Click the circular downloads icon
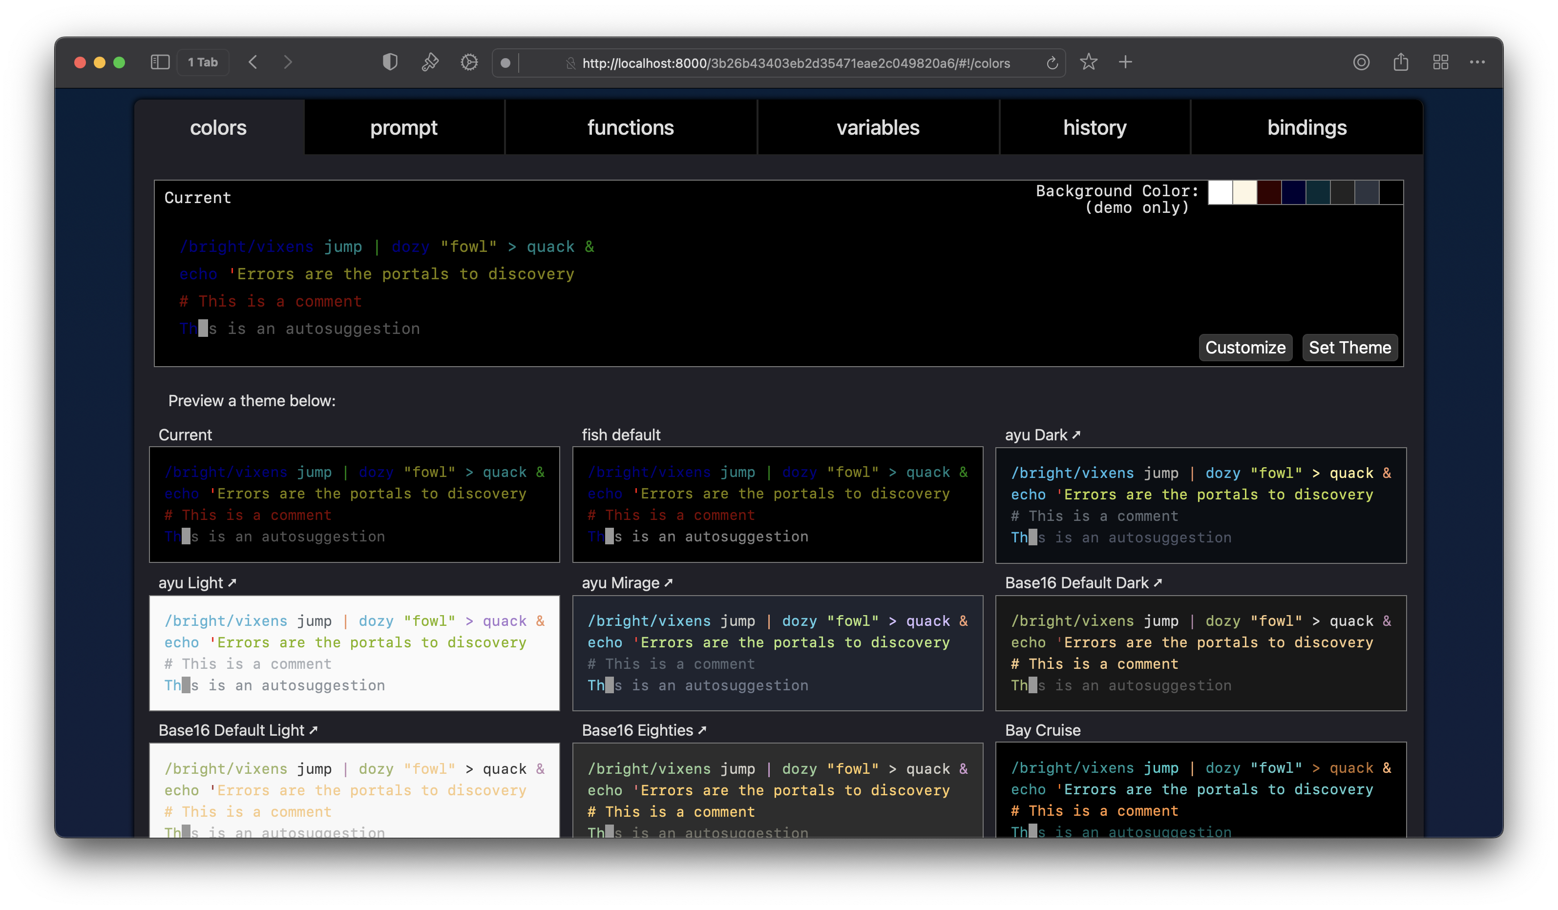1558x910 pixels. tap(1361, 62)
